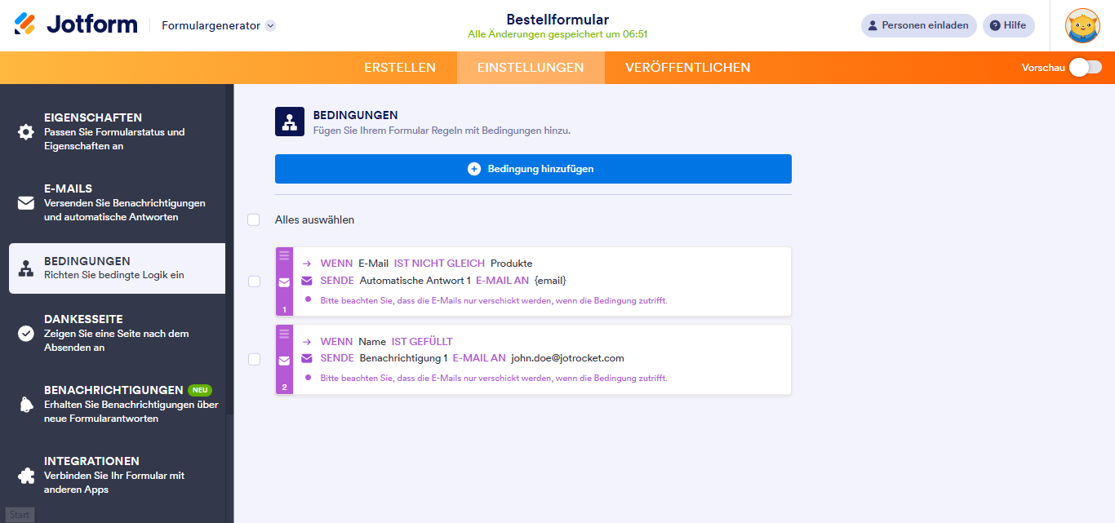1115x523 pixels.
Task: Open the Hilfe help button
Action: tap(1008, 25)
